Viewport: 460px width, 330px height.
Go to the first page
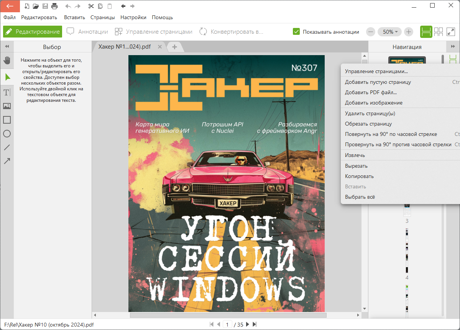tap(212, 325)
